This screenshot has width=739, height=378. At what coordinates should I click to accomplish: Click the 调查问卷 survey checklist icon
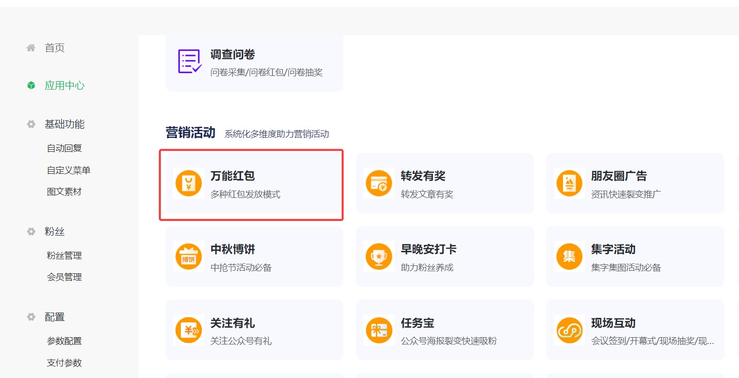click(x=189, y=62)
